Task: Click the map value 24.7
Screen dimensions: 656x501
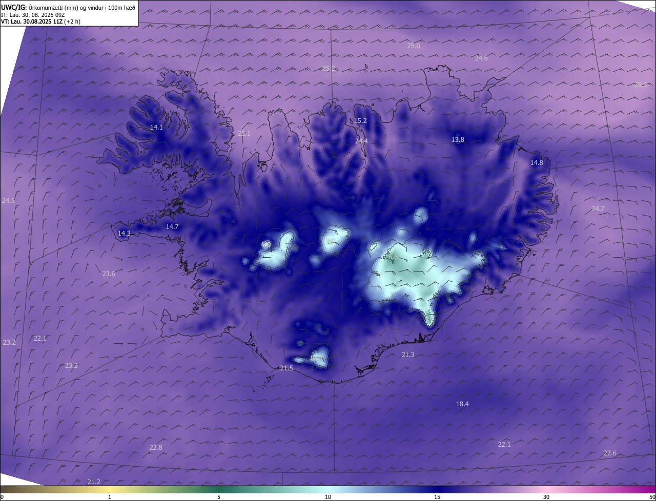Action: coord(598,208)
